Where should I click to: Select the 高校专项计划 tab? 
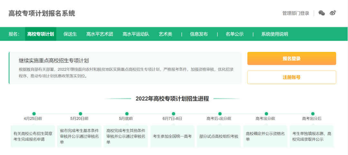tap(41, 34)
